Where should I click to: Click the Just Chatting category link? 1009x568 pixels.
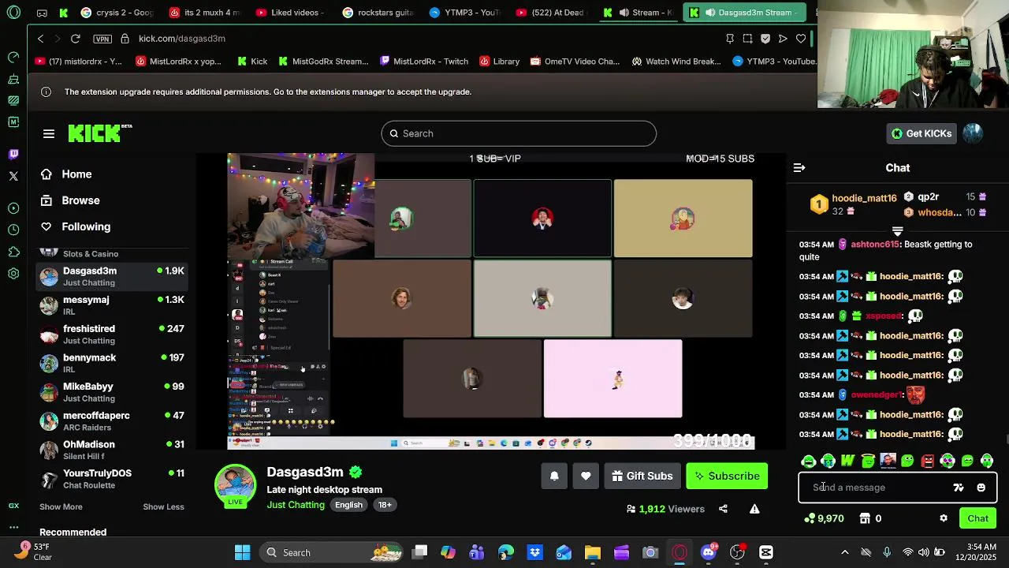pos(296,505)
